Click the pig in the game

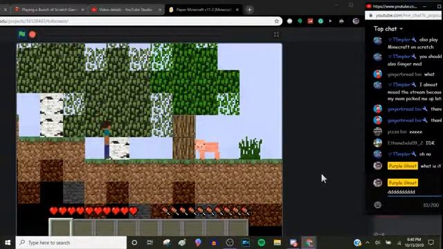point(207,149)
